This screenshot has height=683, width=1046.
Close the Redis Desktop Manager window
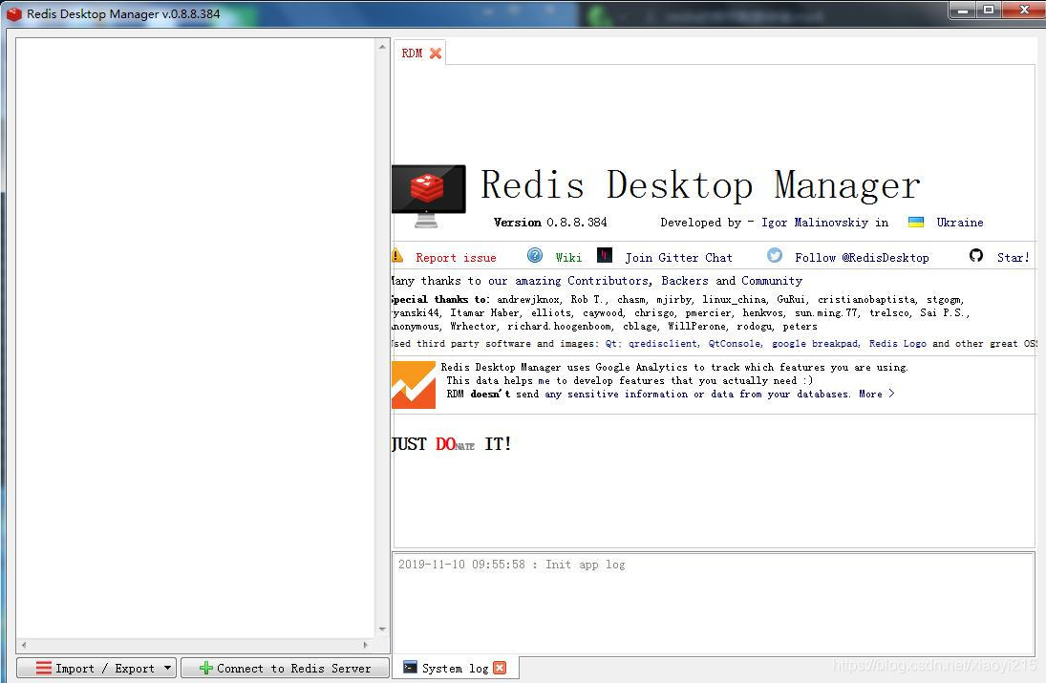pyautogui.click(x=1024, y=10)
